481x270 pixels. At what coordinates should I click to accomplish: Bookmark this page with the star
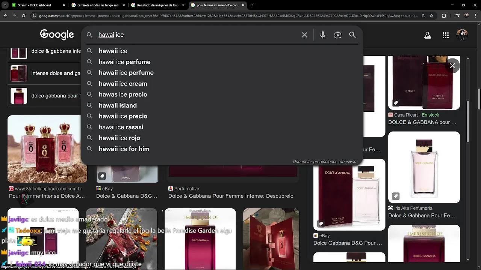[431, 16]
